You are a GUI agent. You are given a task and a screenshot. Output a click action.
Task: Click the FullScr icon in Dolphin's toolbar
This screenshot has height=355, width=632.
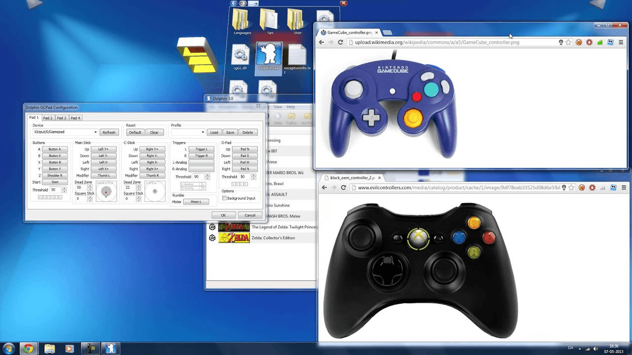[x=292, y=116]
